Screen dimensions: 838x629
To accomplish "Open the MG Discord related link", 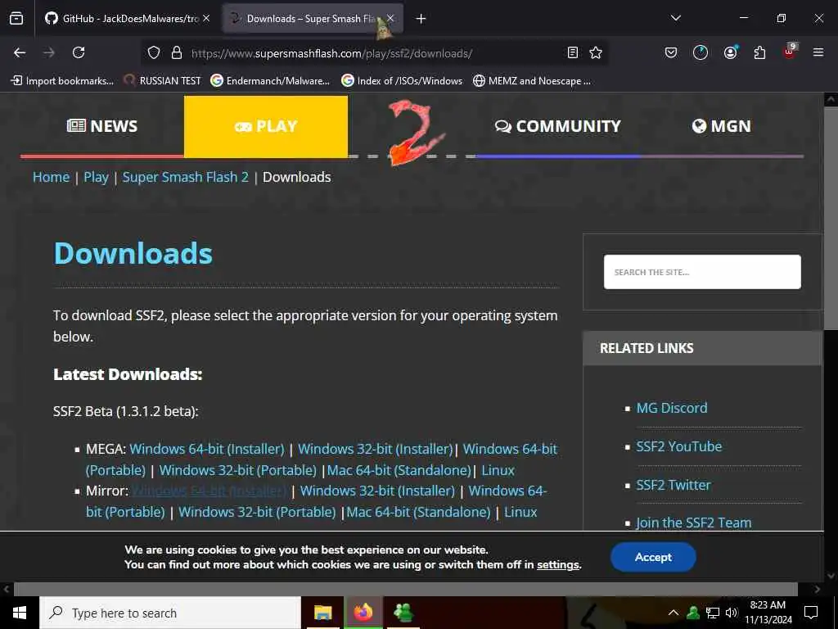I will tap(672, 408).
